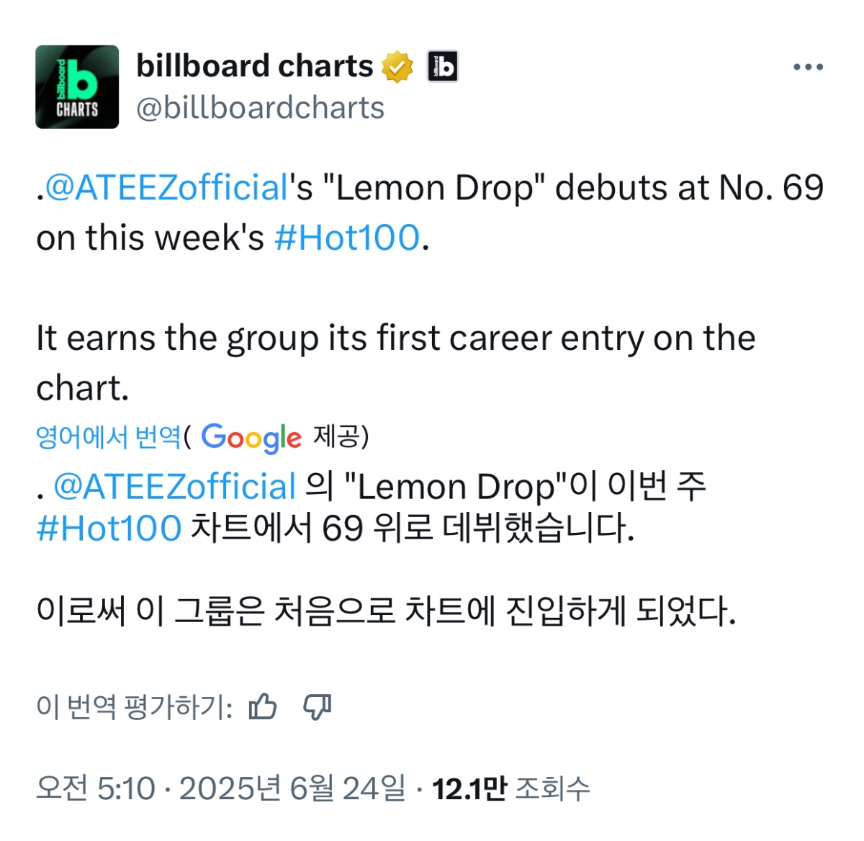This screenshot has height=841, width=864.
Task: Open the #Hot100 hashtag in the English text
Action: coord(347,238)
